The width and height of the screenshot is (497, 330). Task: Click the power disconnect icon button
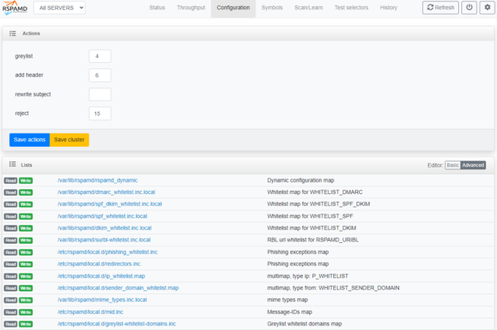469,8
